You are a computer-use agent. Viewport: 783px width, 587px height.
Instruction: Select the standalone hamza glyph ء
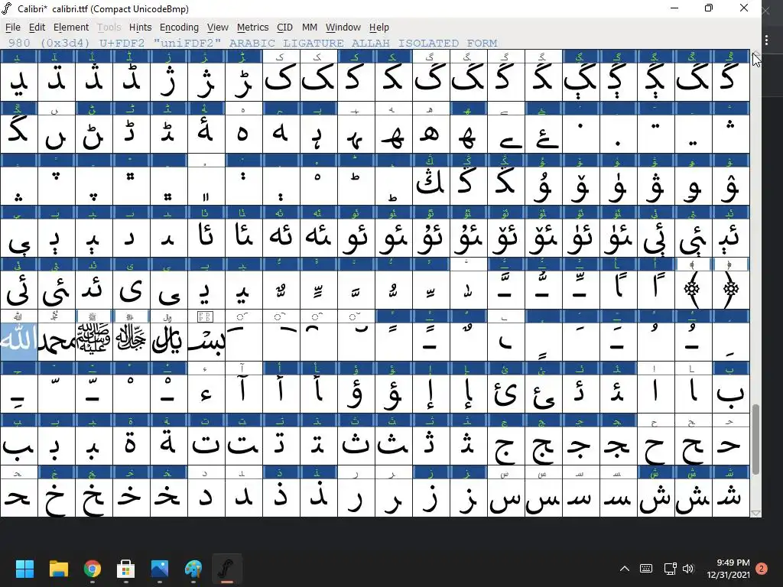pyautogui.click(x=206, y=394)
